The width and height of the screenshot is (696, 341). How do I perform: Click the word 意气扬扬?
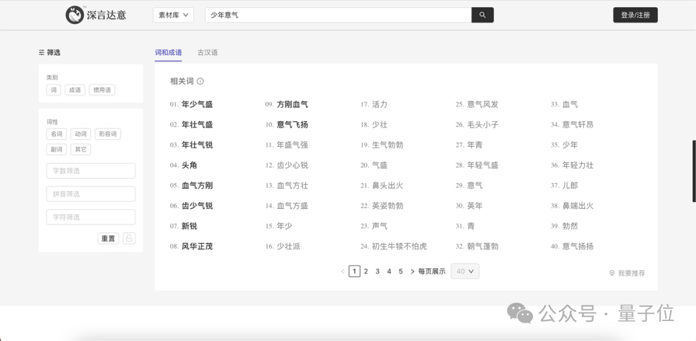click(578, 246)
